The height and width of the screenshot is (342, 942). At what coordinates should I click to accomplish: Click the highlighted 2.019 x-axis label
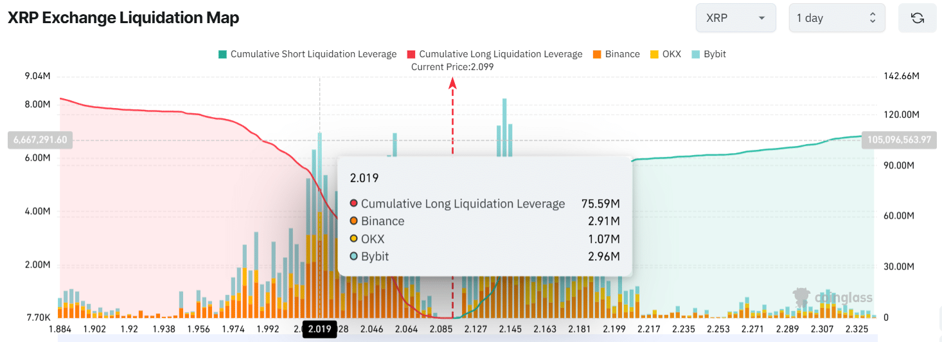[319, 329]
